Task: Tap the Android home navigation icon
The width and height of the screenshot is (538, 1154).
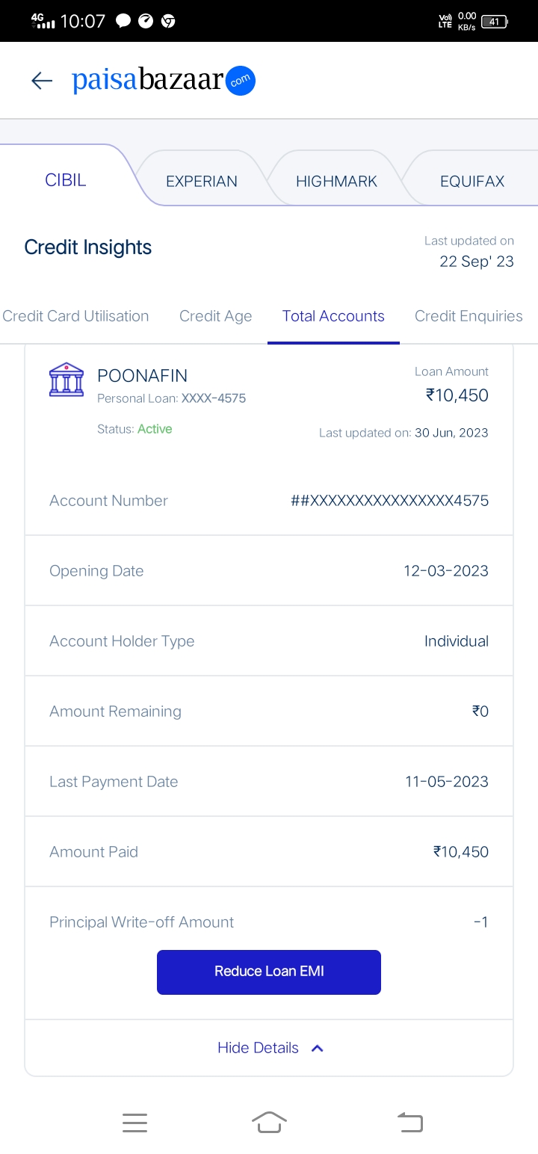Action: pyautogui.click(x=269, y=1122)
